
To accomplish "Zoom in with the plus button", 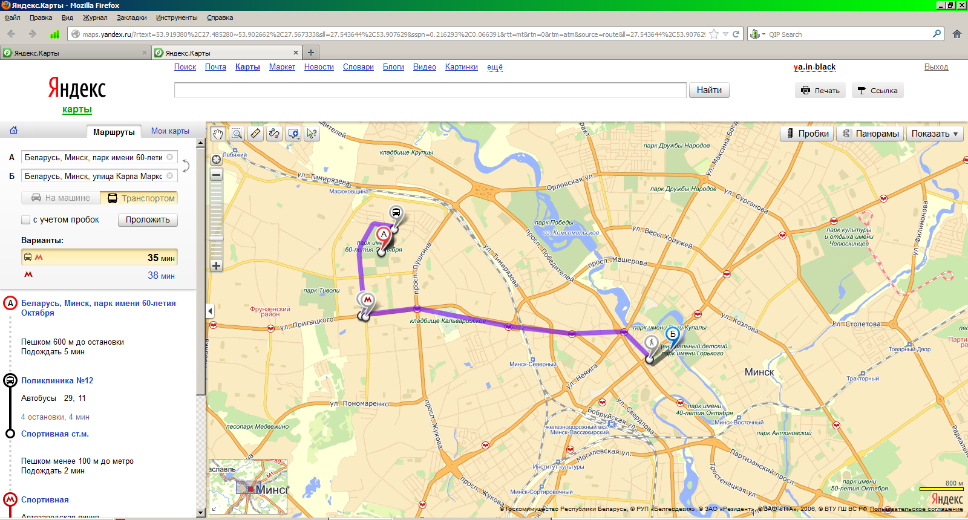I will point(216,265).
